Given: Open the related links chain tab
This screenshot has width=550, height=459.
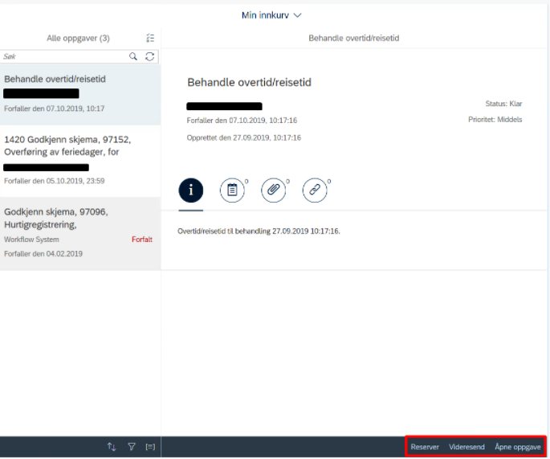Looking at the screenshot, I should tap(315, 190).
